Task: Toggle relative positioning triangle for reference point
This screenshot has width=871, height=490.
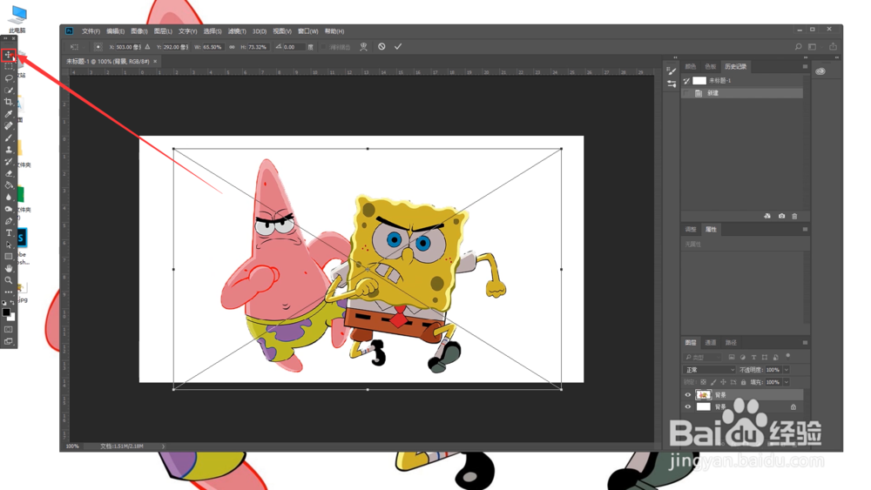Action: pyautogui.click(x=147, y=47)
